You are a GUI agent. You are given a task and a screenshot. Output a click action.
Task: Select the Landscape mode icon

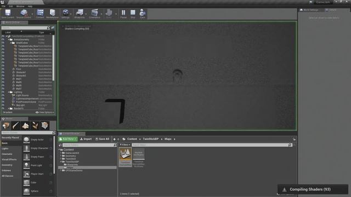pos(25,125)
